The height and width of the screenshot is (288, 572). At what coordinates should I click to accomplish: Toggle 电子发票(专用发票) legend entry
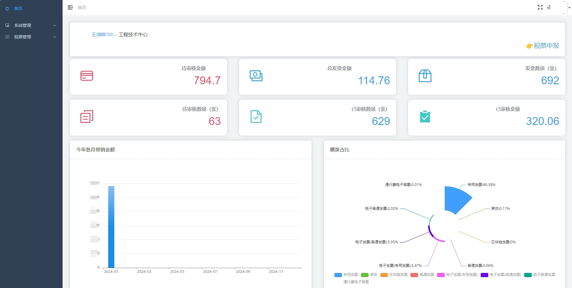tap(457, 275)
